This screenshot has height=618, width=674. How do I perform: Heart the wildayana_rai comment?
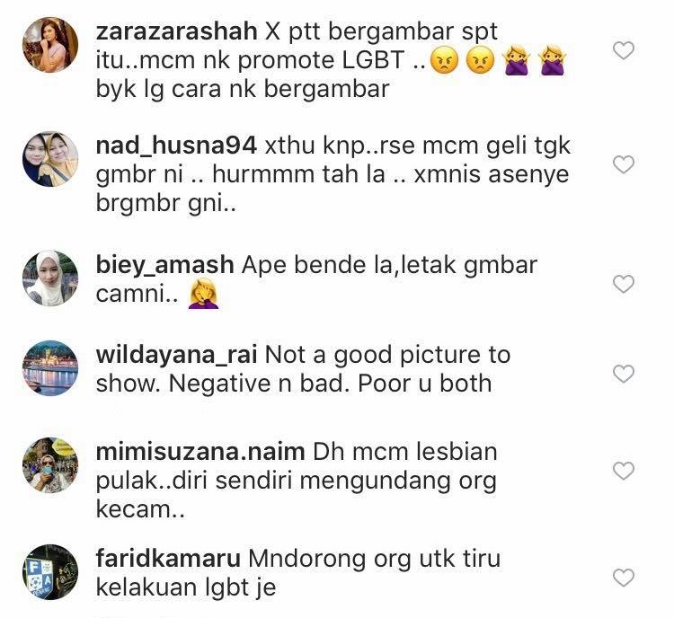[624, 374]
